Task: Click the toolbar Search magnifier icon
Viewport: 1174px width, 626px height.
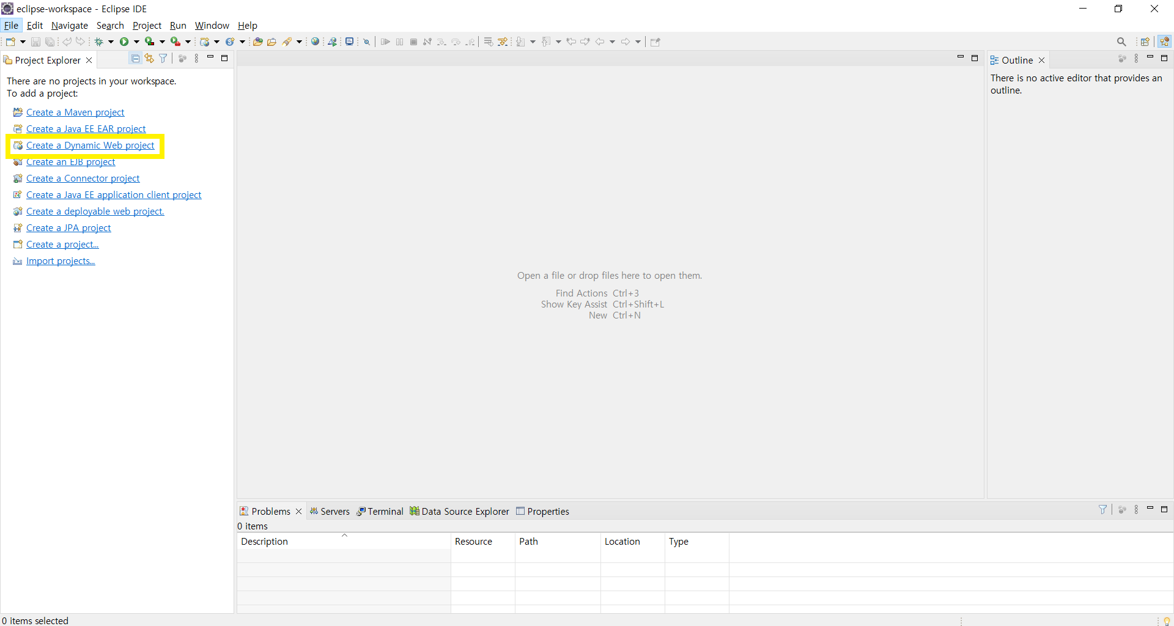Action: tap(1121, 42)
